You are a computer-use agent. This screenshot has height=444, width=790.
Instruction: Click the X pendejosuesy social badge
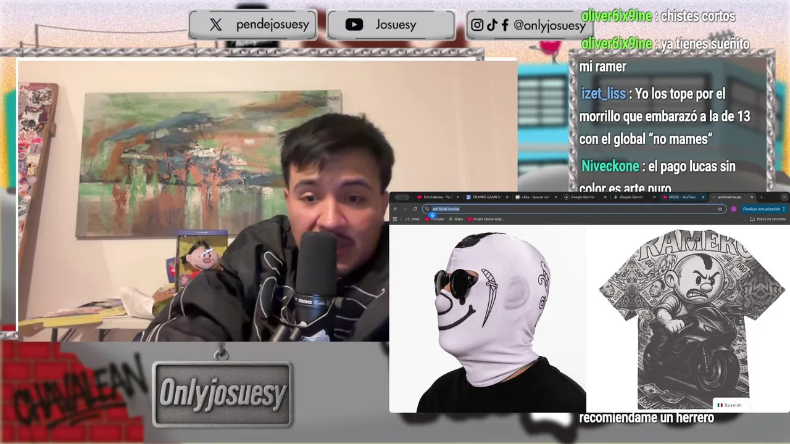253,25
